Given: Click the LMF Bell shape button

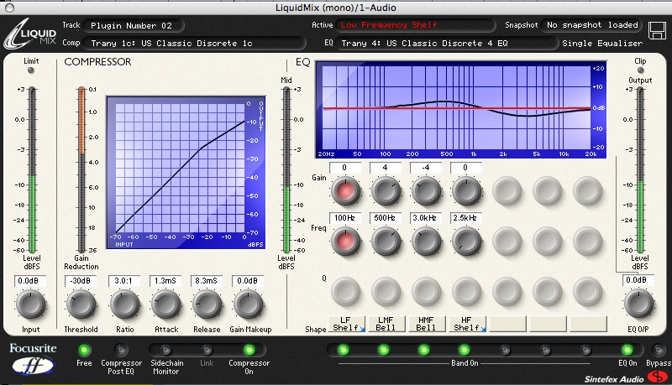Looking at the screenshot, I should pos(386,324).
